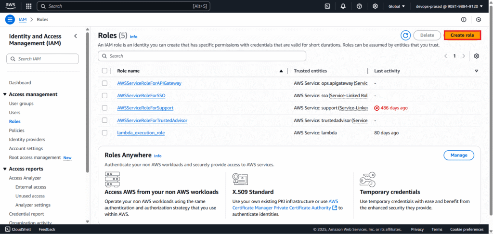Open the Global region dropdown
Viewport: 493px width, 234px height.
tap(397, 6)
